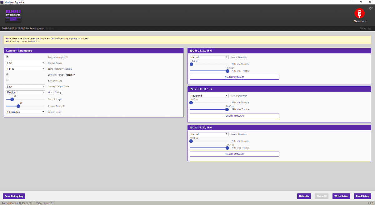Click the red Disconnect USB icon
Image resolution: width=375 pixels, height=205 pixels.
point(359,13)
